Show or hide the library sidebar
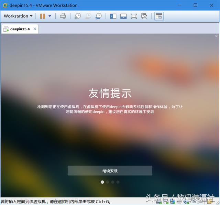220x205 pixels. [113, 16]
